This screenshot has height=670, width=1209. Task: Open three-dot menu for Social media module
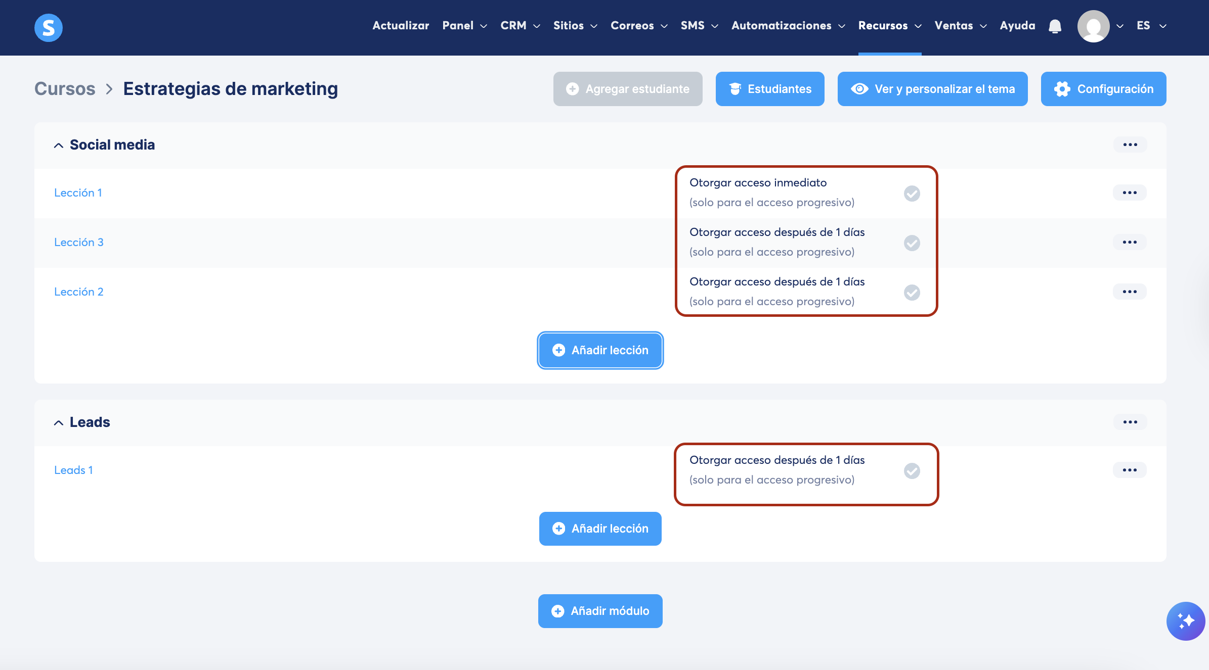(1130, 145)
